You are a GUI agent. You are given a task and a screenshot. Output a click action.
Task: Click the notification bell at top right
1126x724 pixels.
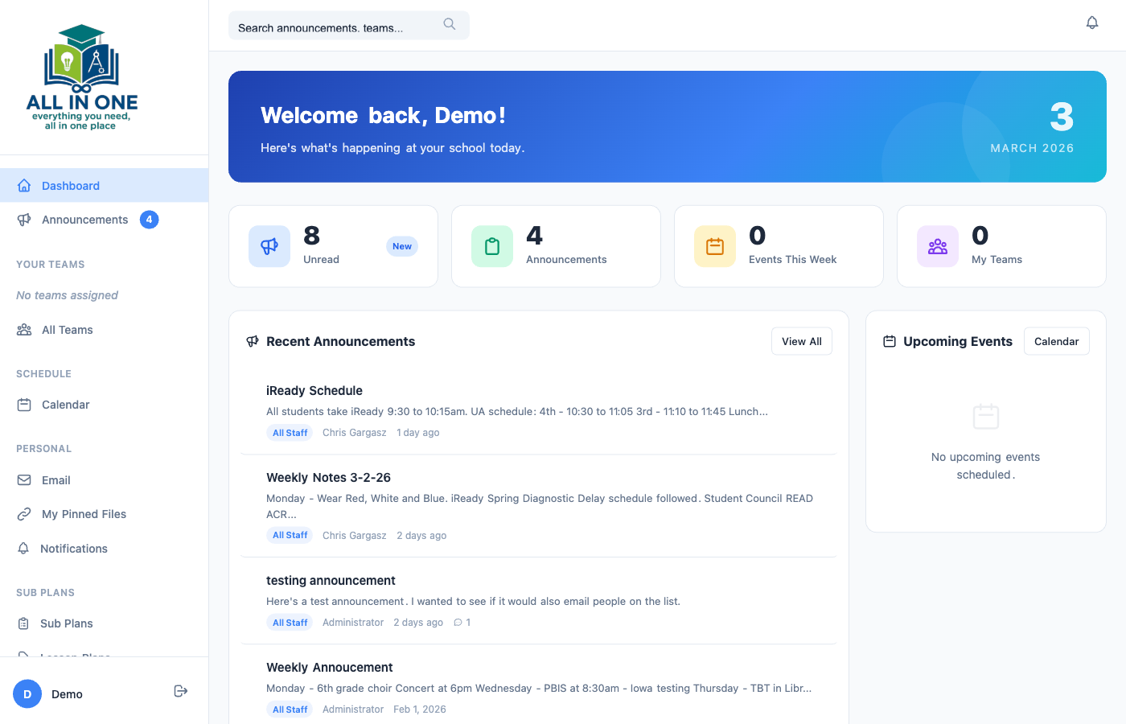(x=1092, y=22)
